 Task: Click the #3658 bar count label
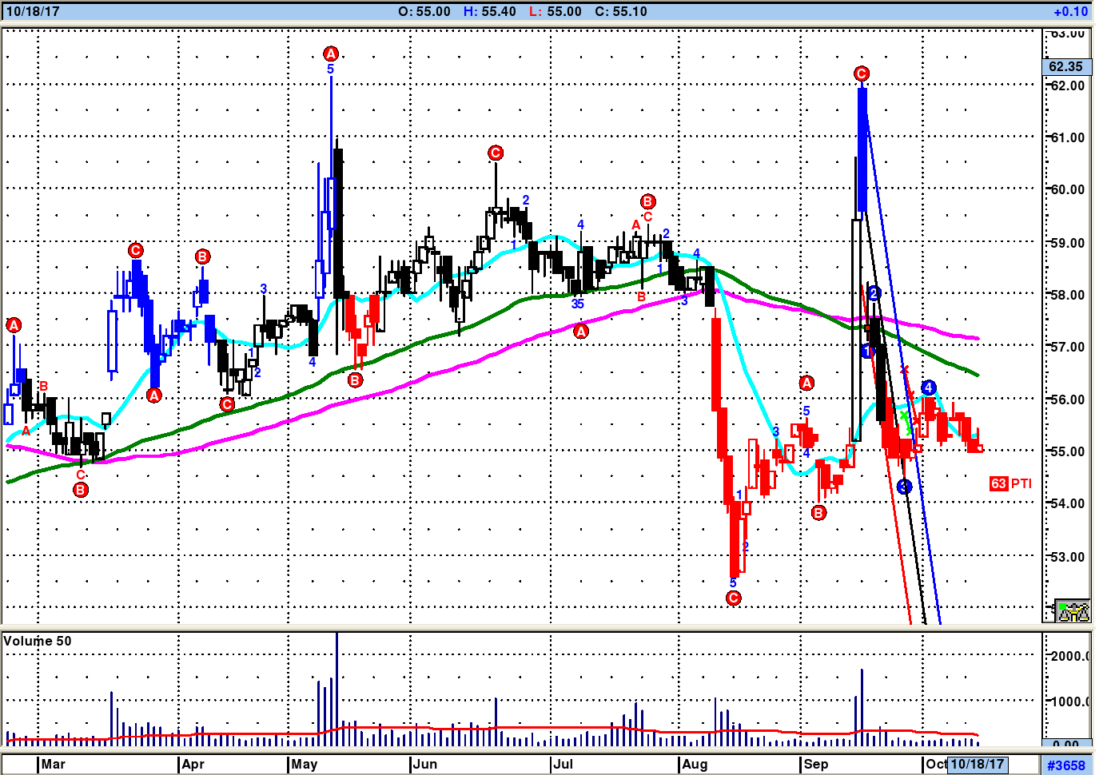pos(1066,765)
